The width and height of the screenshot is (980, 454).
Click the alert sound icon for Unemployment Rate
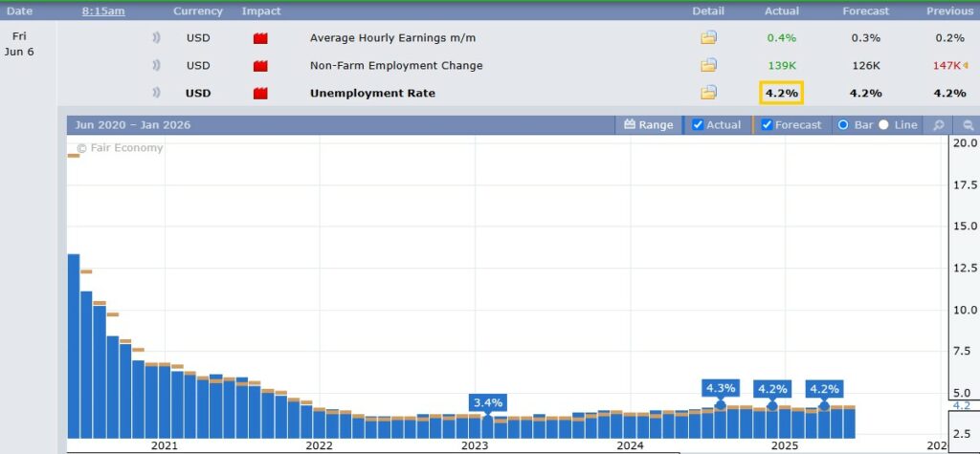coord(155,94)
